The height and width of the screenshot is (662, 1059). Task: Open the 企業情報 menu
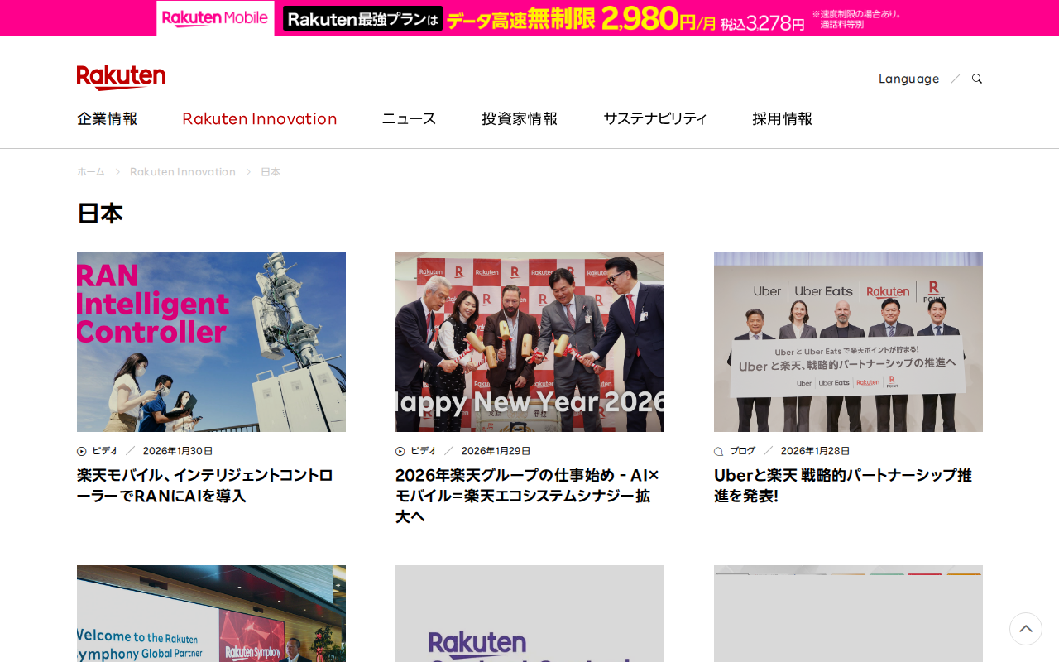click(x=108, y=118)
